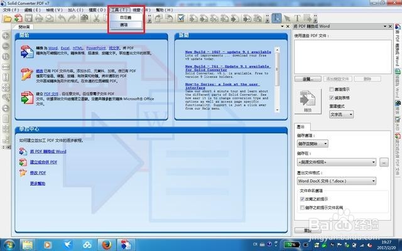
Task: Click the ellipsis browse button beside save location
Action: coord(384,163)
